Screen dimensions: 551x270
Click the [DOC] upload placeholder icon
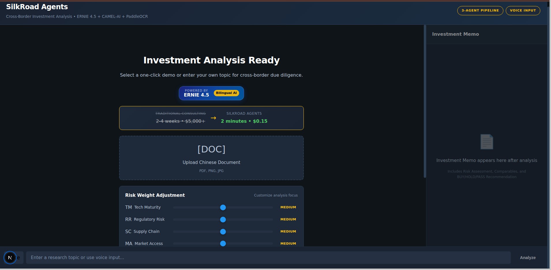(x=211, y=149)
